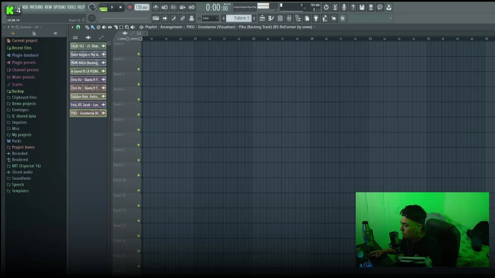Image resolution: width=495 pixels, height=278 pixels.
Task: Toggle multilink to controllers icon
Action: [x=183, y=18]
